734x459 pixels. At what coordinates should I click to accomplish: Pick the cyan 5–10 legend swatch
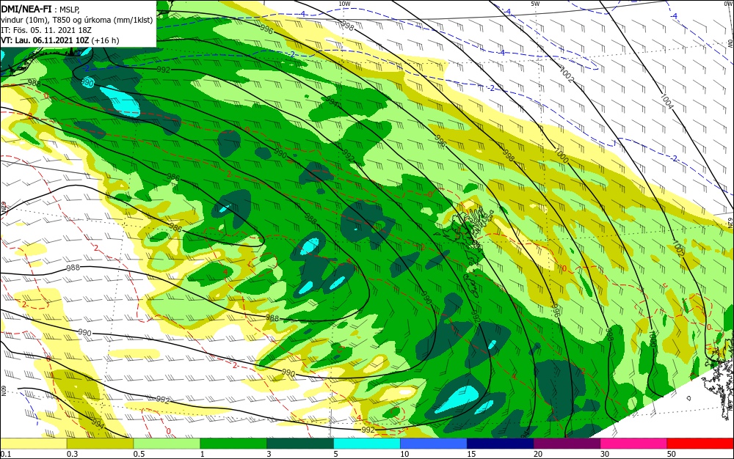367,444
